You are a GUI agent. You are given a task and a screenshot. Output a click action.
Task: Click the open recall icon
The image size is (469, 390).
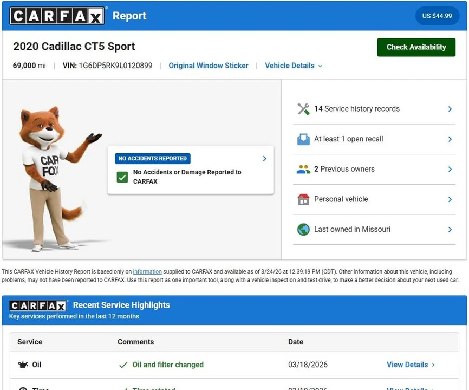(x=303, y=139)
